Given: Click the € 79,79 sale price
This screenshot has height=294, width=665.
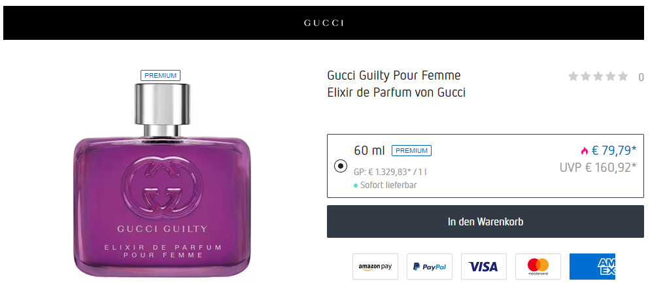Looking at the screenshot, I should pyautogui.click(x=614, y=150).
